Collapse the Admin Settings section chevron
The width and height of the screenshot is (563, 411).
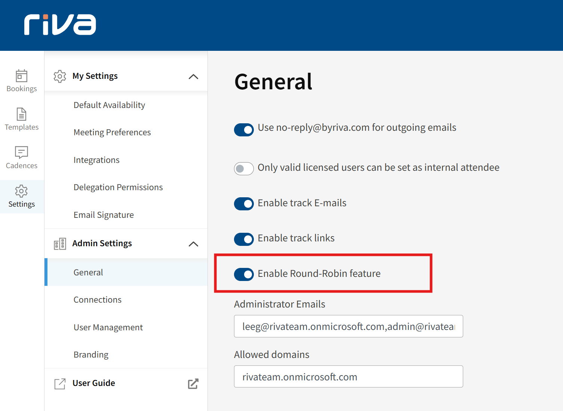click(x=193, y=244)
